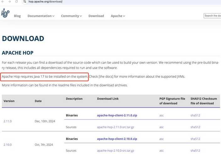Viewport: 221px width, 154px height.
Task: Click the APACHE HOP section heading
Action: tap(18, 53)
